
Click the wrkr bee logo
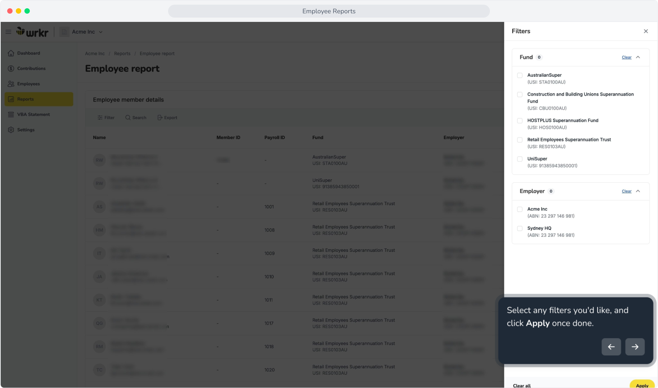click(x=32, y=32)
